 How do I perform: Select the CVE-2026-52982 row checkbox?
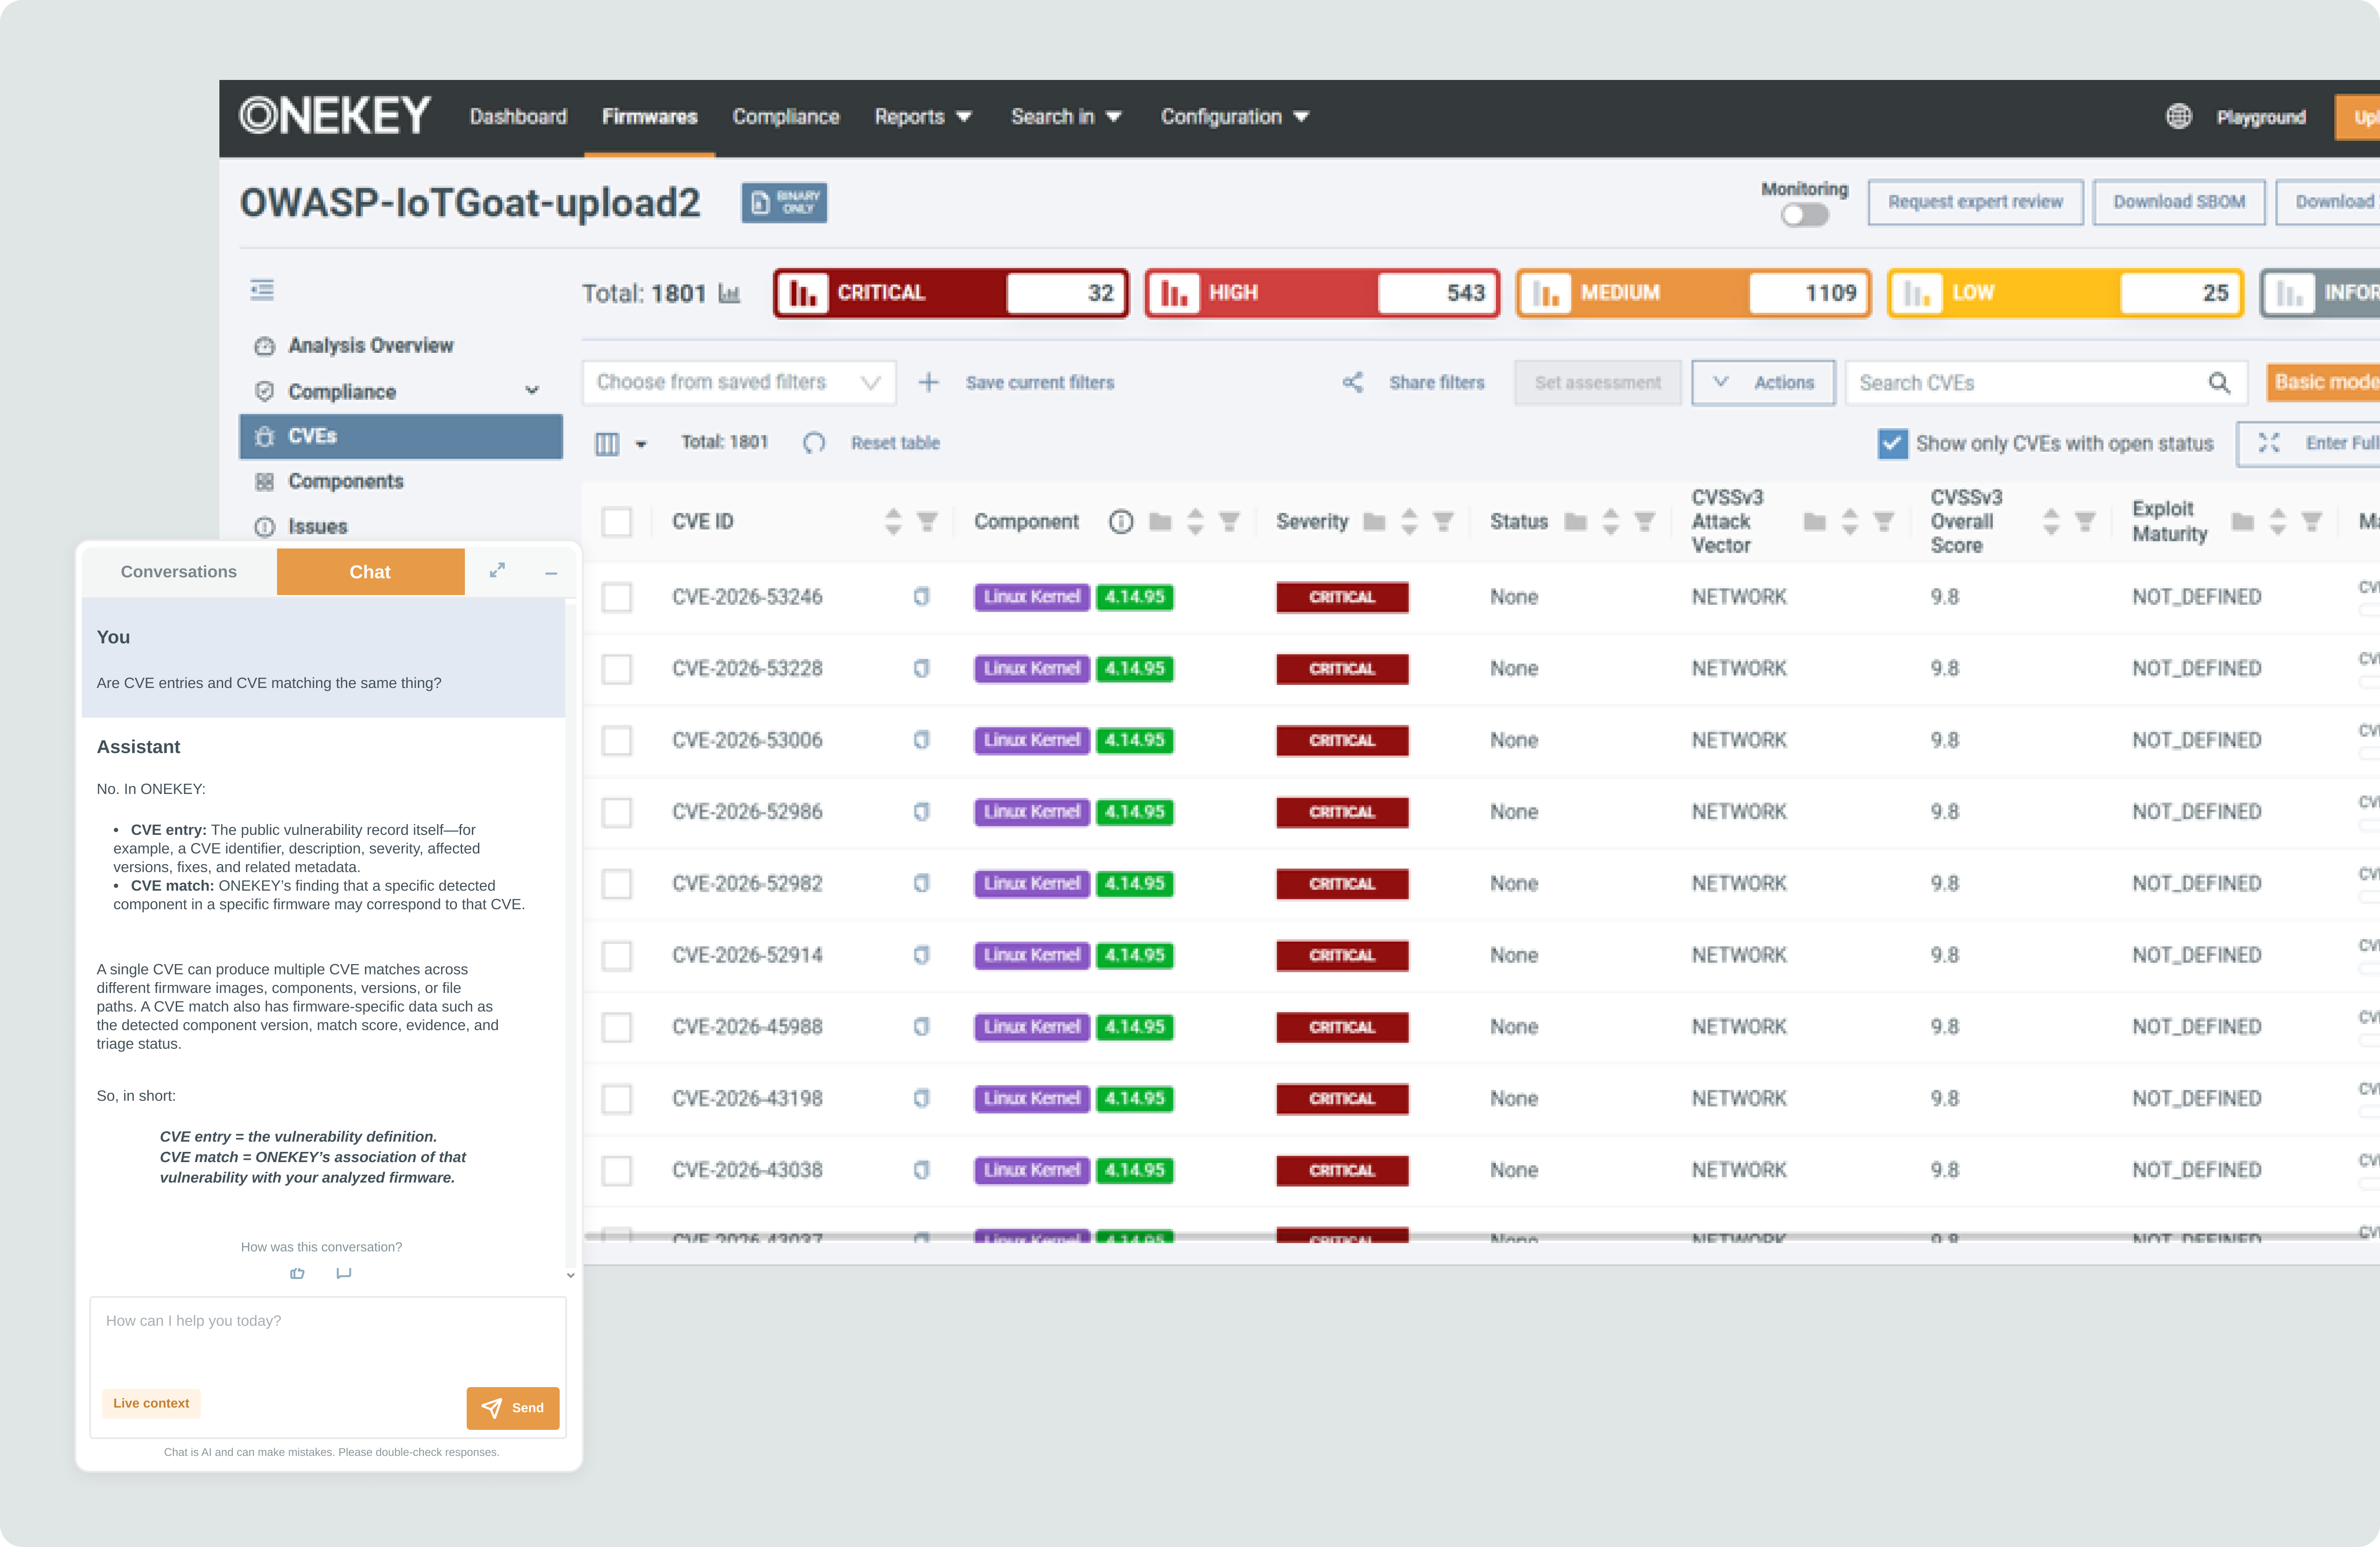pyautogui.click(x=617, y=884)
